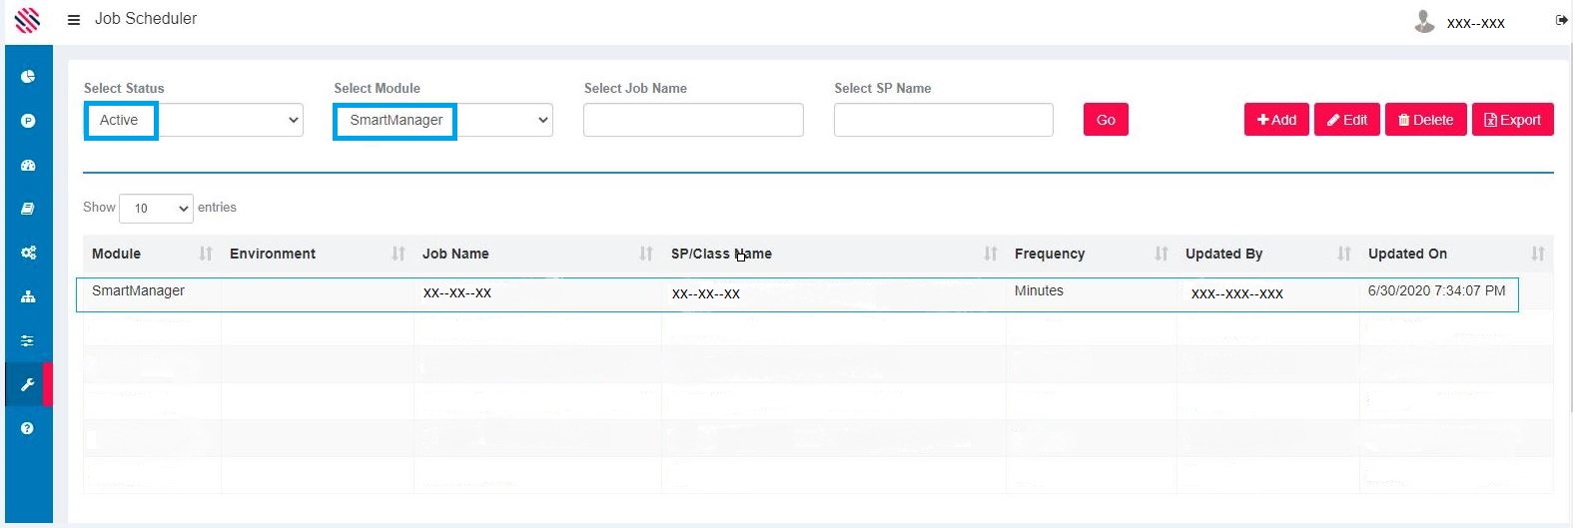Expand the Show entries count dropdown
Image resolution: width=1573 pixels, height=528 pixels.
coord(156,208)
